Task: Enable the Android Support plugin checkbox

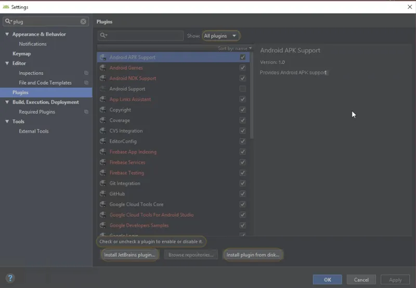Action: click(242, 88)
